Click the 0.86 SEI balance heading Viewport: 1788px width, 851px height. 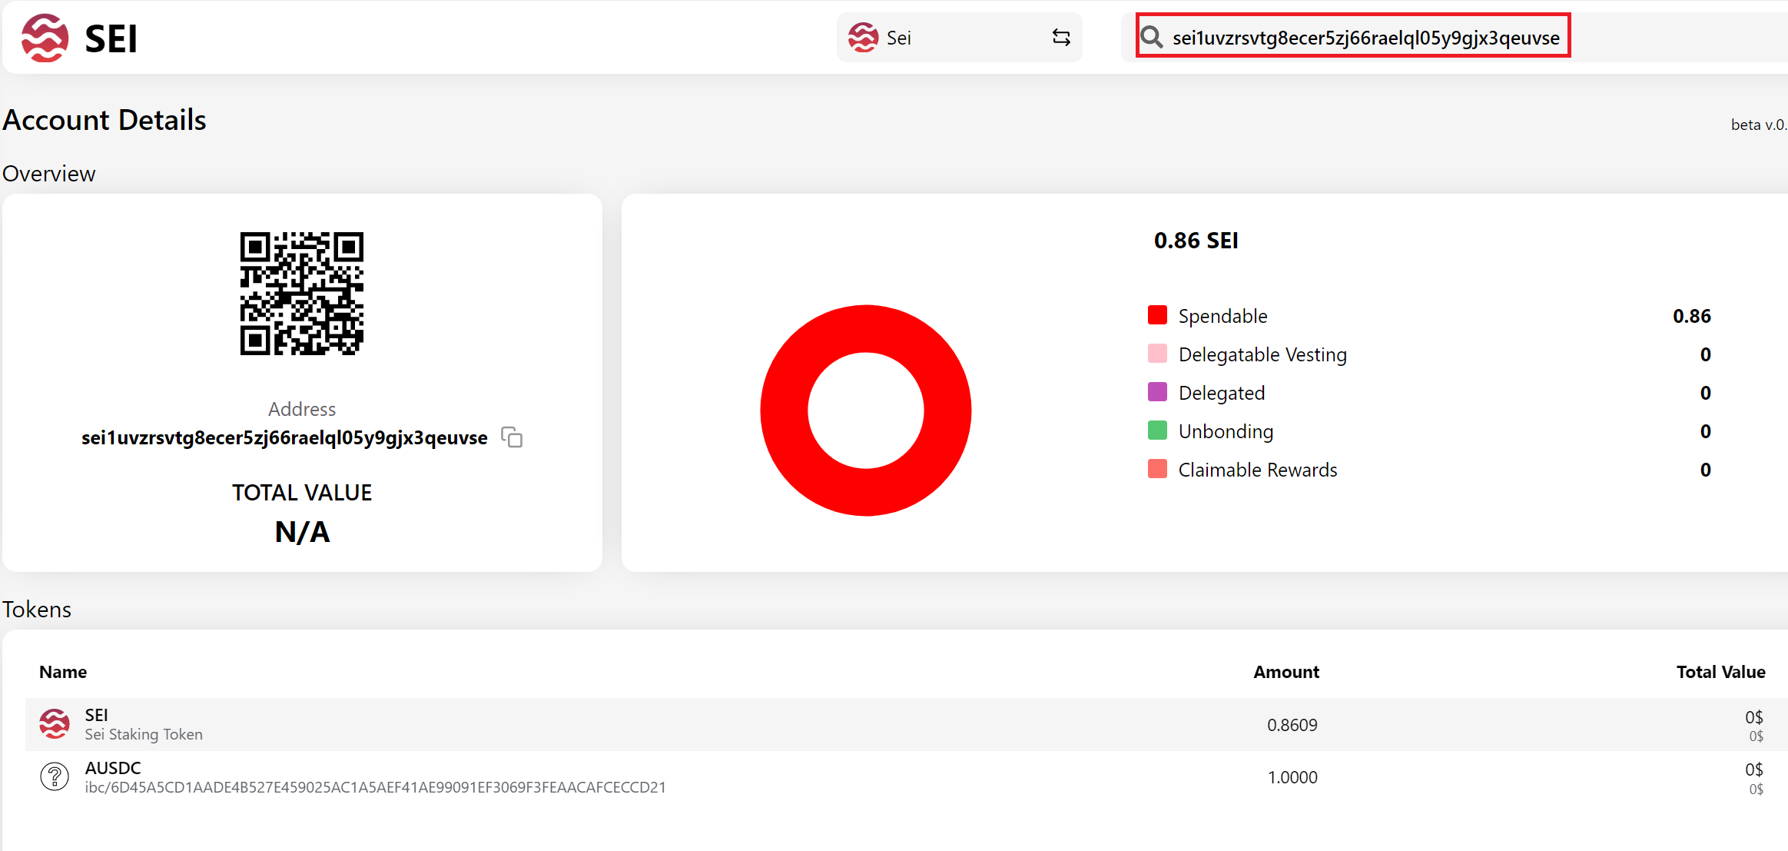pos(1196,241)
